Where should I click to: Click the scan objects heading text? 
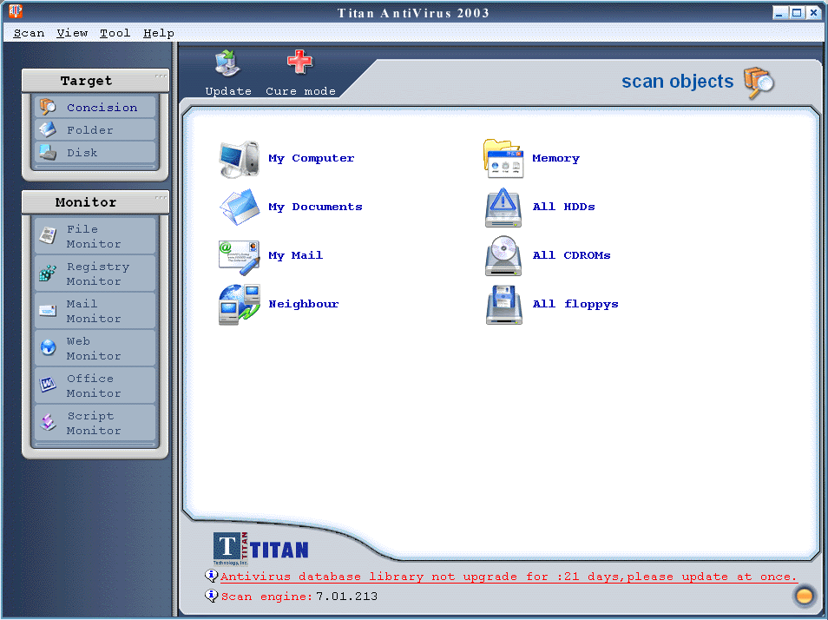678,82
